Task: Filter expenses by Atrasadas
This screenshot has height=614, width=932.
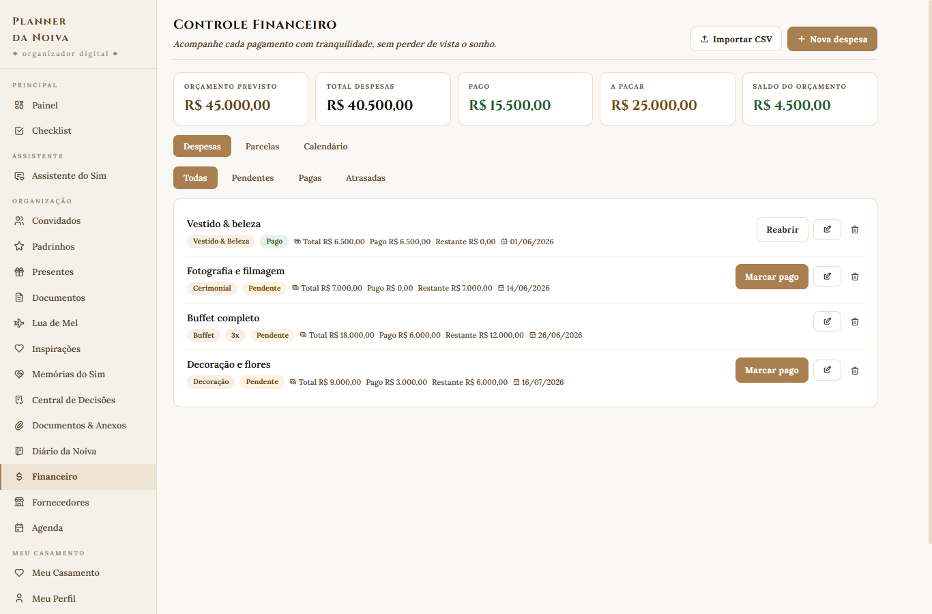Action: [366, 177]
